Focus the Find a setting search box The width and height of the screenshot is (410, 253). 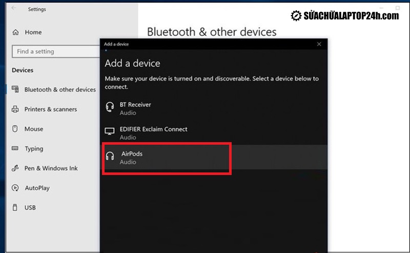pos(55,52)
